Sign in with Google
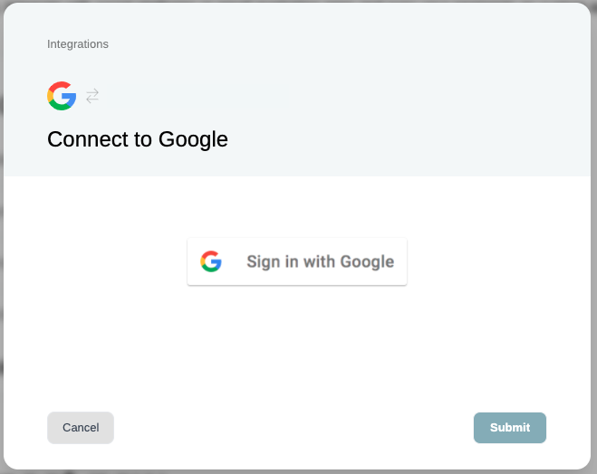The width and height of the screenshot is (597, 474). point(297,261)
